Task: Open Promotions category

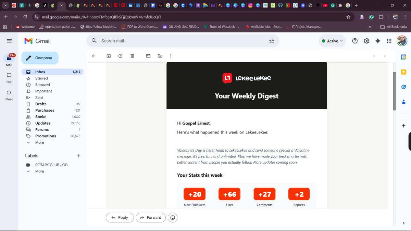Action: point(52,136)
